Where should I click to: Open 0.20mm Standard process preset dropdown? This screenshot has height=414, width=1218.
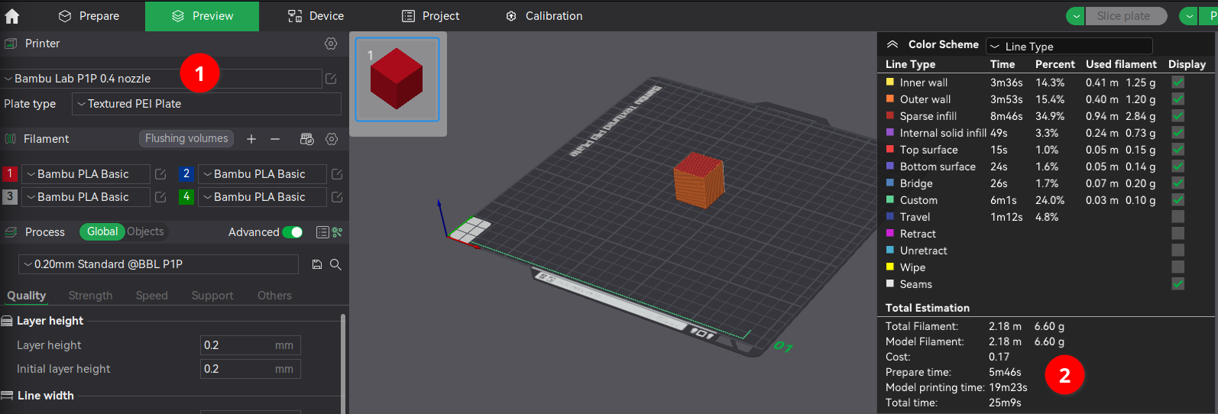click(x=158, y=264)
